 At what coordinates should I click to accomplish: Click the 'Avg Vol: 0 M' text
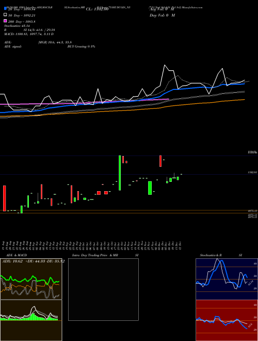pyautogui.click(x=162, y=9)
